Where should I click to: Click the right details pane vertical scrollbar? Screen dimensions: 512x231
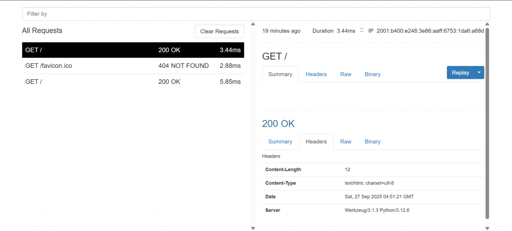(x=487, y=123)
